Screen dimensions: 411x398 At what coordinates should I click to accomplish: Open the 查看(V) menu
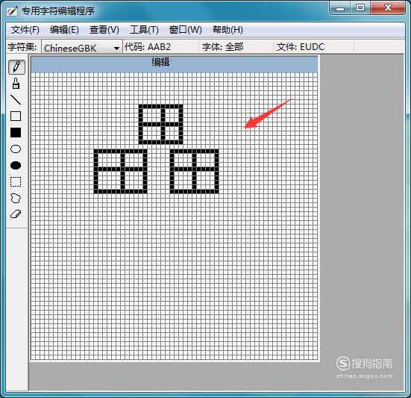click(104, 30)
